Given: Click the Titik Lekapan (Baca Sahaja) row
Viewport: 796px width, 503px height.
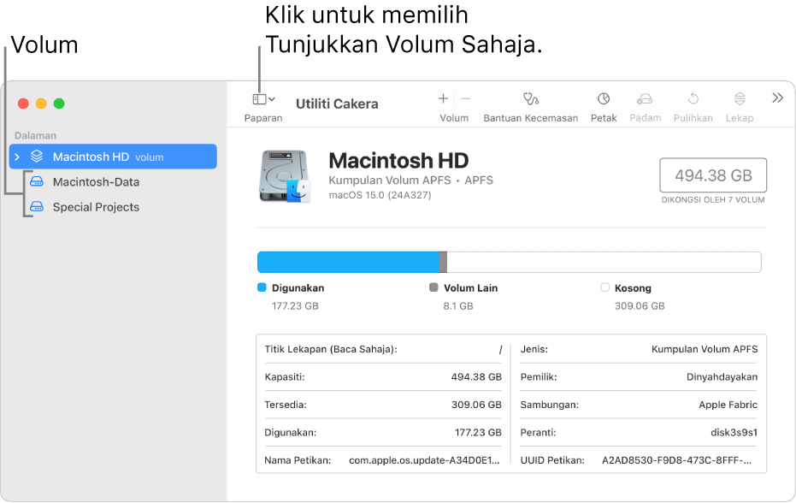Looking at the screenshot, I should tap(383, 350).
